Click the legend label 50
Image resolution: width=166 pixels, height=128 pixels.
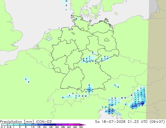coord(81,127)
